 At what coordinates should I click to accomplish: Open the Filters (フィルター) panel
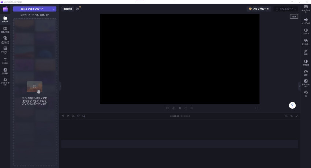click(x=306, y=42)
